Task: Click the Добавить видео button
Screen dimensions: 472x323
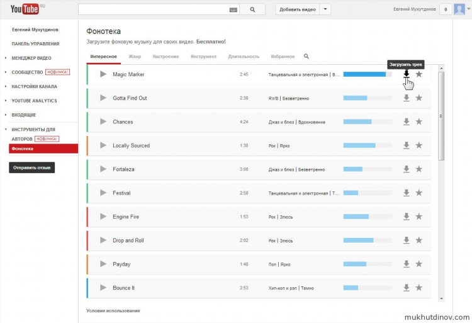Action: [298, 9]
